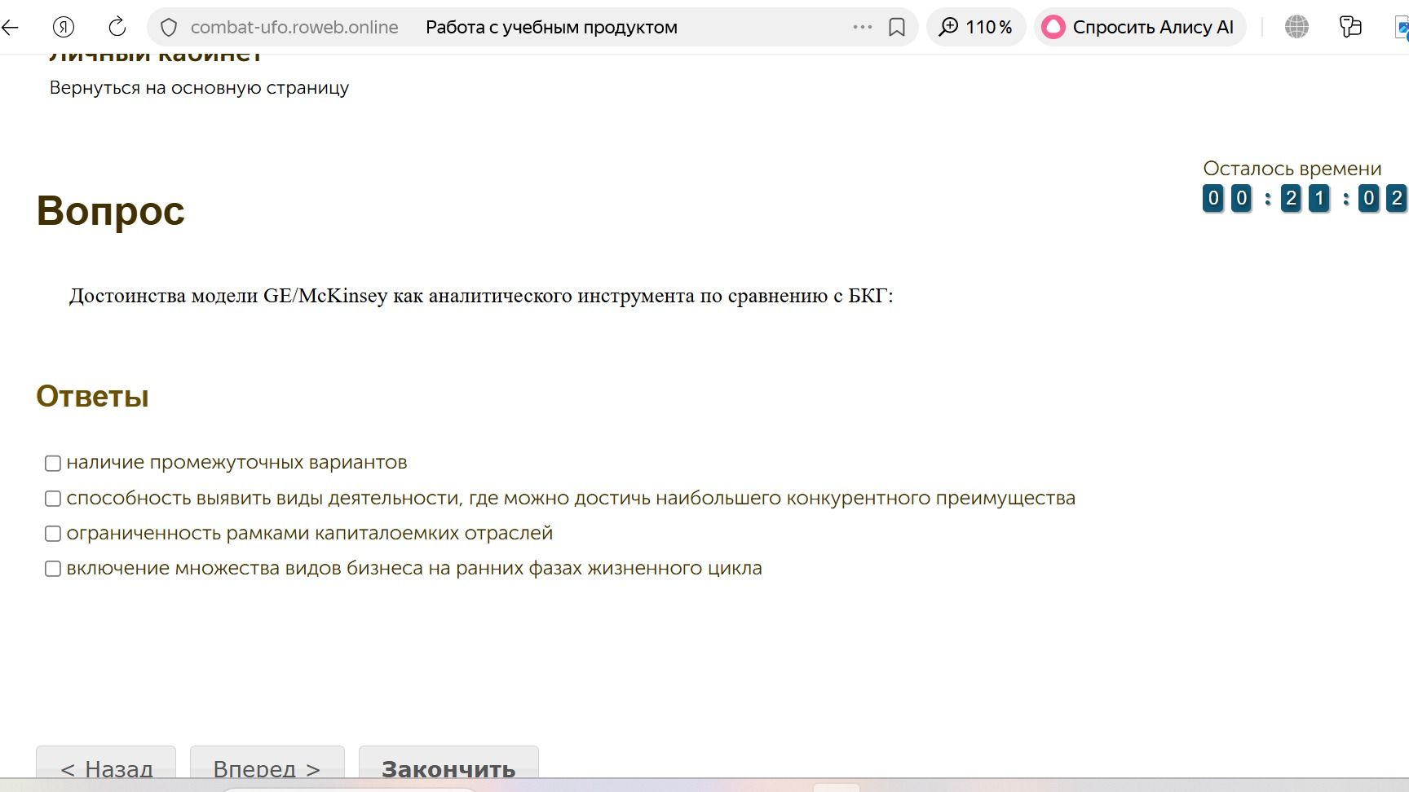Click the Alice AI round icon

(1053, 27)
